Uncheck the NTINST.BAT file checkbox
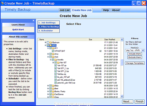 point(53,51)
